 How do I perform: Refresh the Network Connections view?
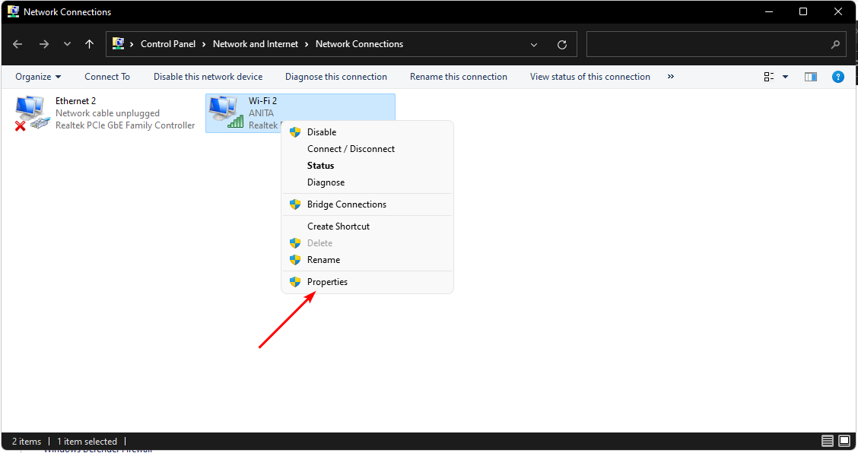(x=562, y=45)
